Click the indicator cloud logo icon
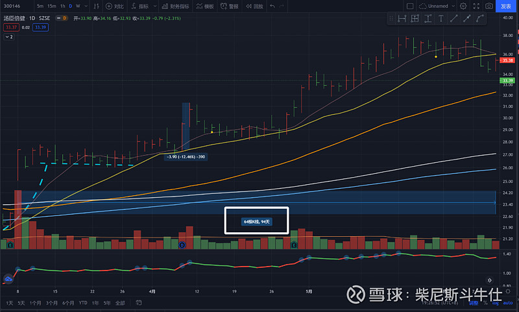Screen dimensions: 519x312 tap(8, 279)
